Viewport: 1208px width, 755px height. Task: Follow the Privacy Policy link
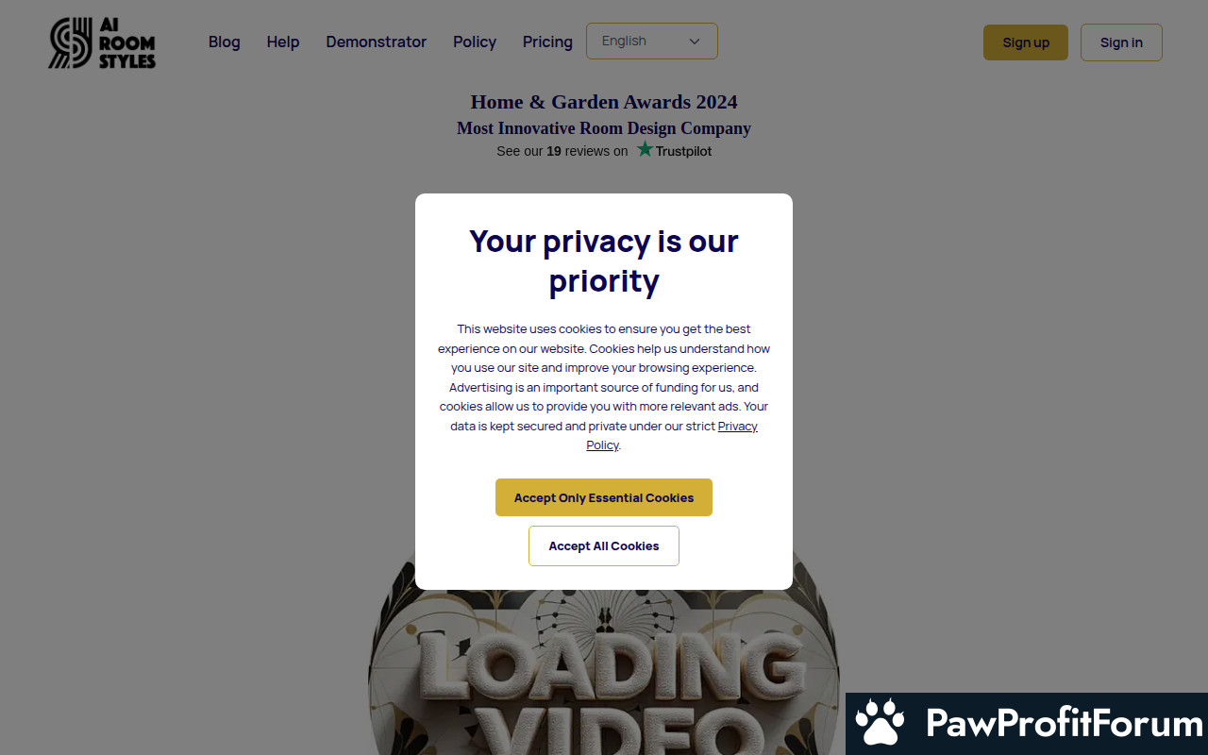(737, 427)
